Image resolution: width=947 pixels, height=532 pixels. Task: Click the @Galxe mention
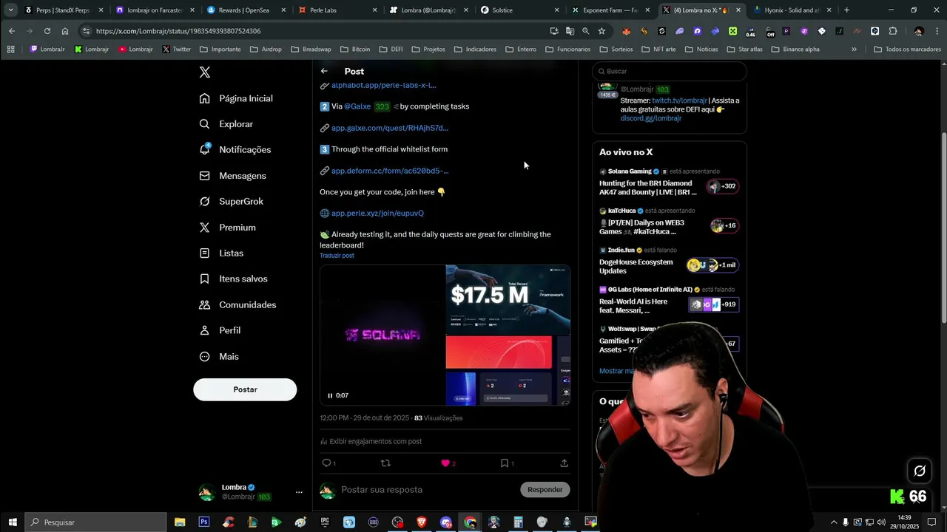click(x=357, y=106)
